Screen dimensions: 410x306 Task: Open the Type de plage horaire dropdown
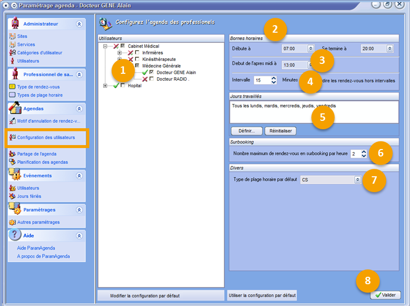click(x=357, y=180)
